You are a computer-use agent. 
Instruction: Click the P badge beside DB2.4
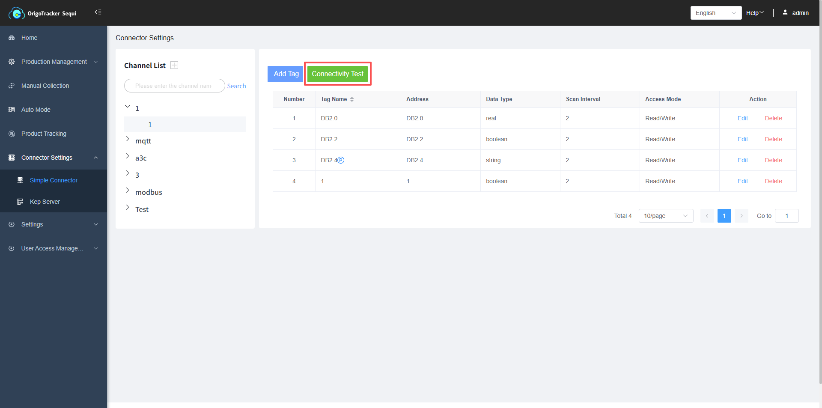coord(341,160)
